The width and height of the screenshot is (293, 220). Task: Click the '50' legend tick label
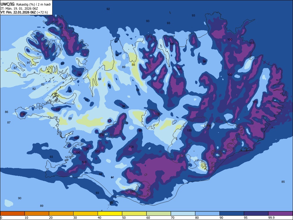pyautogui.click(x=124, y=218)
